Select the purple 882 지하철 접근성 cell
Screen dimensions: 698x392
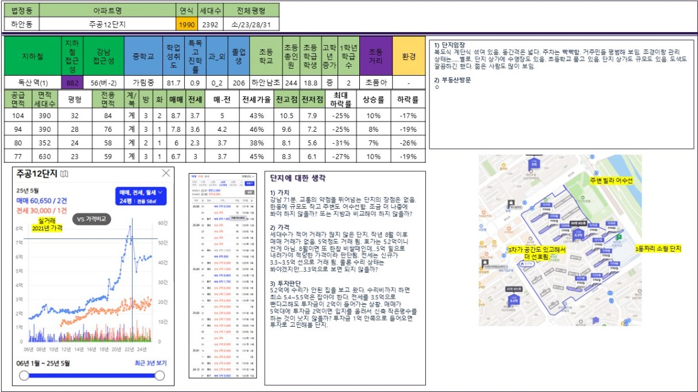72,83
